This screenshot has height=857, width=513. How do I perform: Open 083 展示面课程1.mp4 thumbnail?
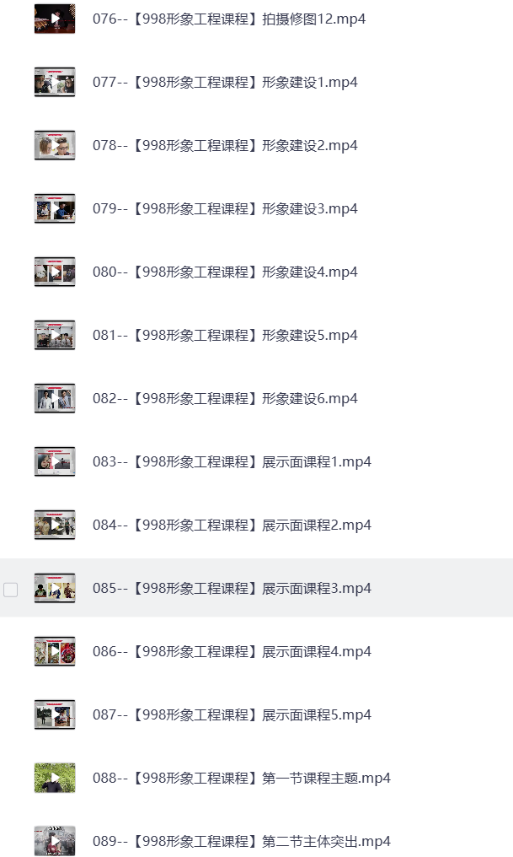click(x=55, y=462)
